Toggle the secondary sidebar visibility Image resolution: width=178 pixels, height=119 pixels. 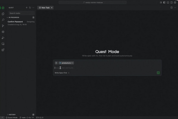[172, 3]
